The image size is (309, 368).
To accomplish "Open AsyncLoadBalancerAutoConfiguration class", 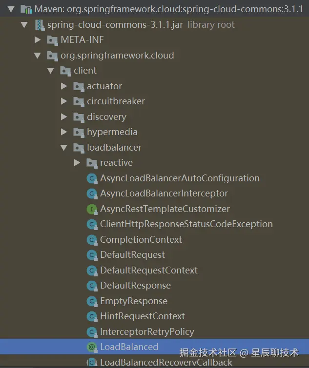I will pyautogui.click(x=180, y=178).
